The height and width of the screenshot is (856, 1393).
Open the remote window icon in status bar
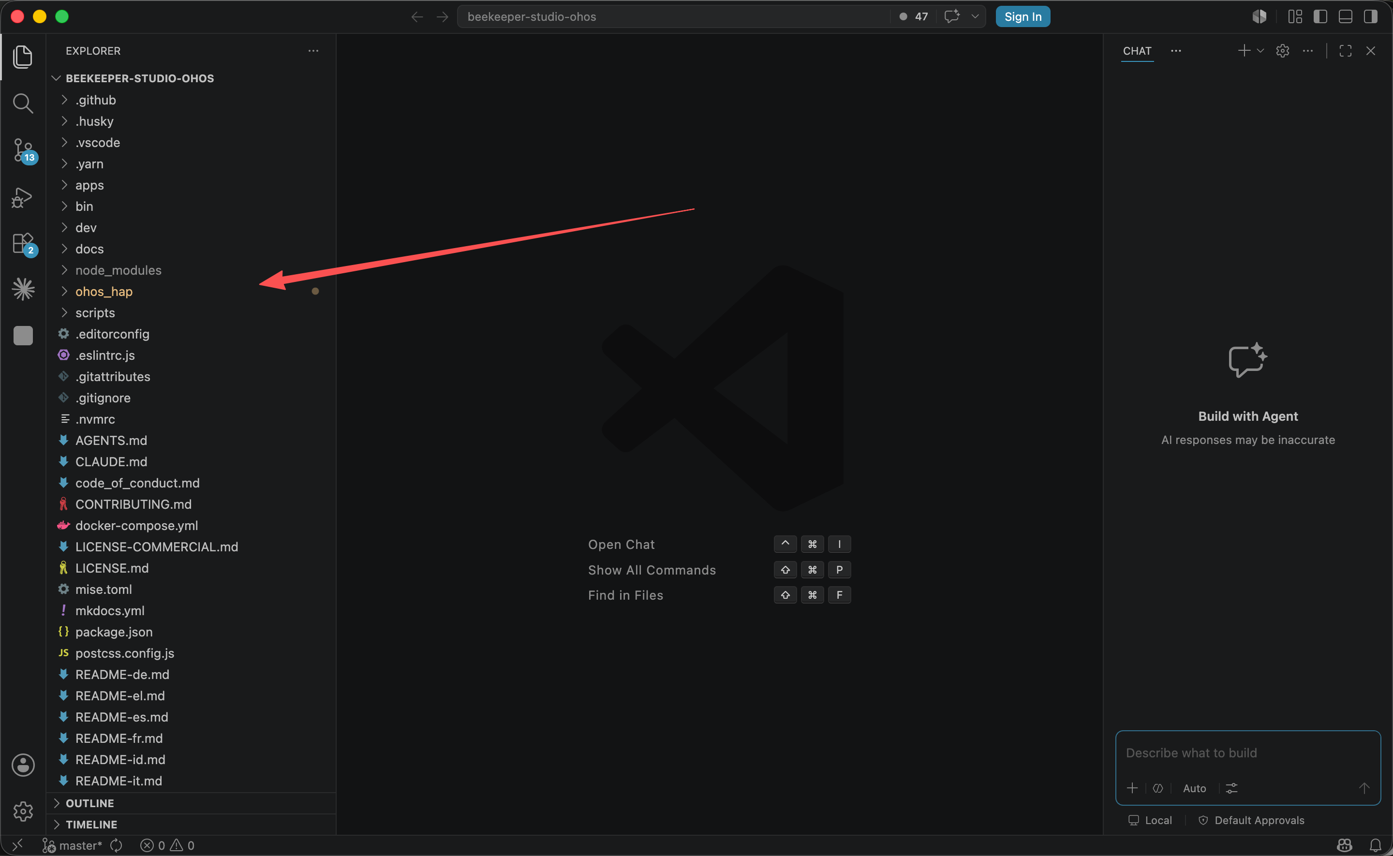[17, 845]
